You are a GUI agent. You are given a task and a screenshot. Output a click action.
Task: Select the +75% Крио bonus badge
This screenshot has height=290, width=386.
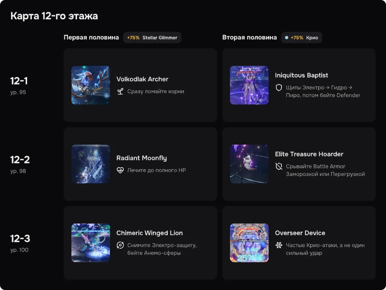pos(302,38)
